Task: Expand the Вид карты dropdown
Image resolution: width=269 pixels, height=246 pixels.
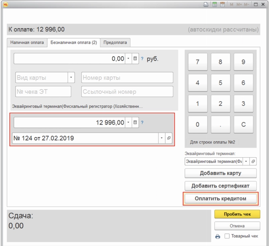Action: (71, 78)
